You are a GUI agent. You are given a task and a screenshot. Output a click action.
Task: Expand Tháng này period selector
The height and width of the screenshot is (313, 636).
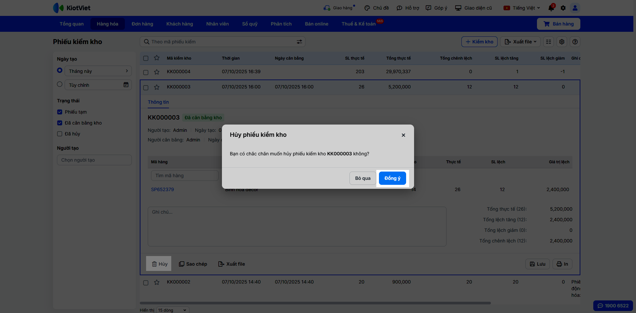point(98,71)
